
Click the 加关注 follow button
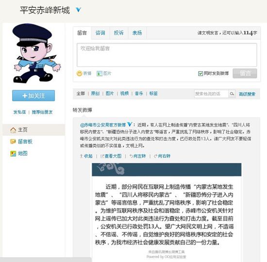point(33,96)
